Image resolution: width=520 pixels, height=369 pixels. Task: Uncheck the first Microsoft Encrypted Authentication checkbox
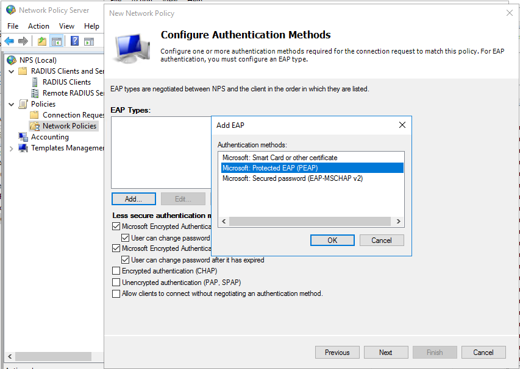(116, 227)
